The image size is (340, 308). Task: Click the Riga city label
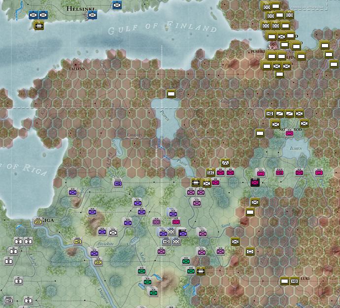pos(48,220)
